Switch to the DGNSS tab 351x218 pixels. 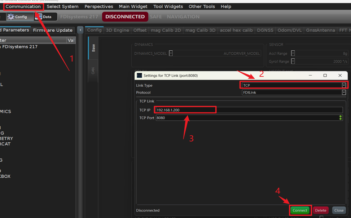[265, 30]
